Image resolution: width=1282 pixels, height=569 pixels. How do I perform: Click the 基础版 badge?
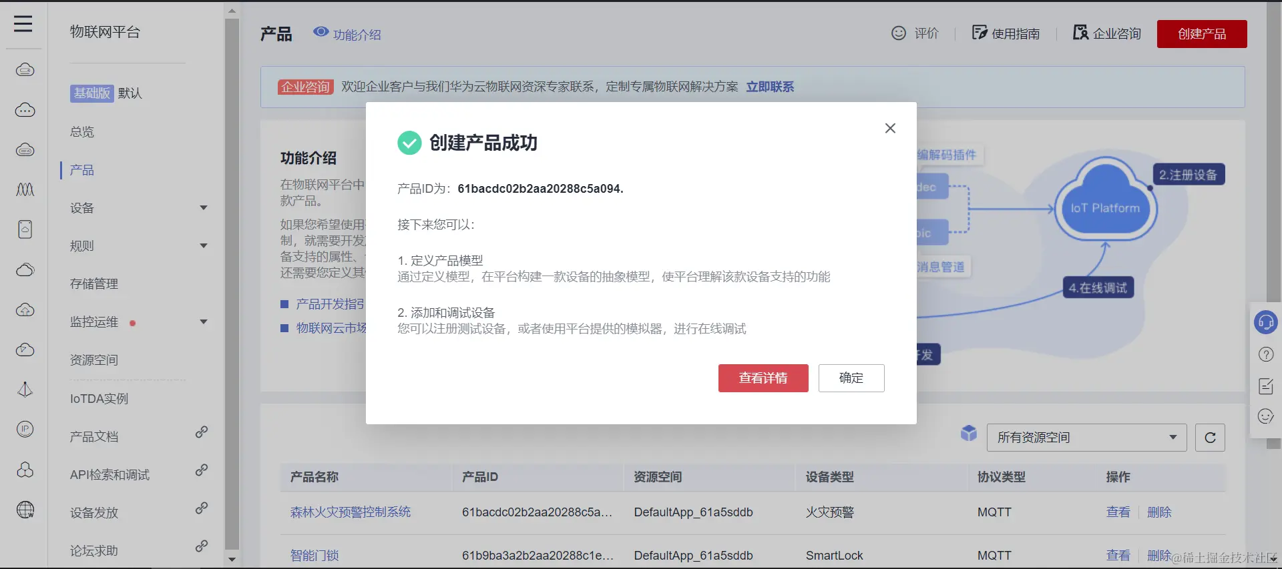pos(91,93)
